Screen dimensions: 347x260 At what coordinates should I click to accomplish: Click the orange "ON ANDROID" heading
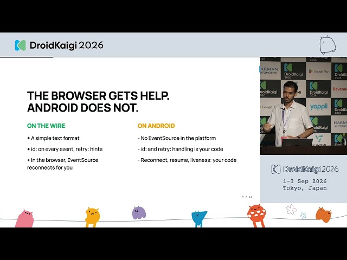point(156,126)
